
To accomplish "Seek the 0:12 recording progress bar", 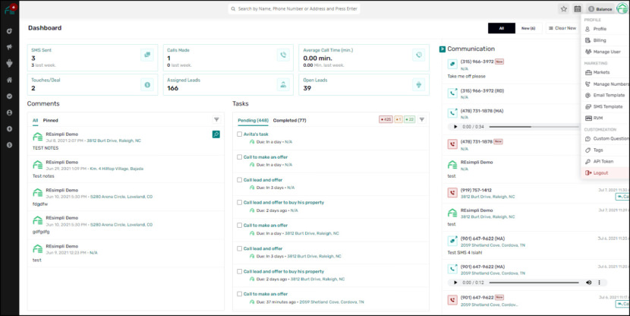I will tap(534, 283).
